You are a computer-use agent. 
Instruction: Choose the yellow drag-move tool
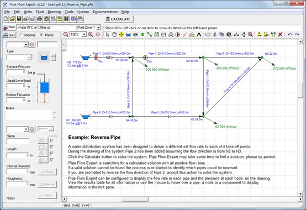point(122,35)
